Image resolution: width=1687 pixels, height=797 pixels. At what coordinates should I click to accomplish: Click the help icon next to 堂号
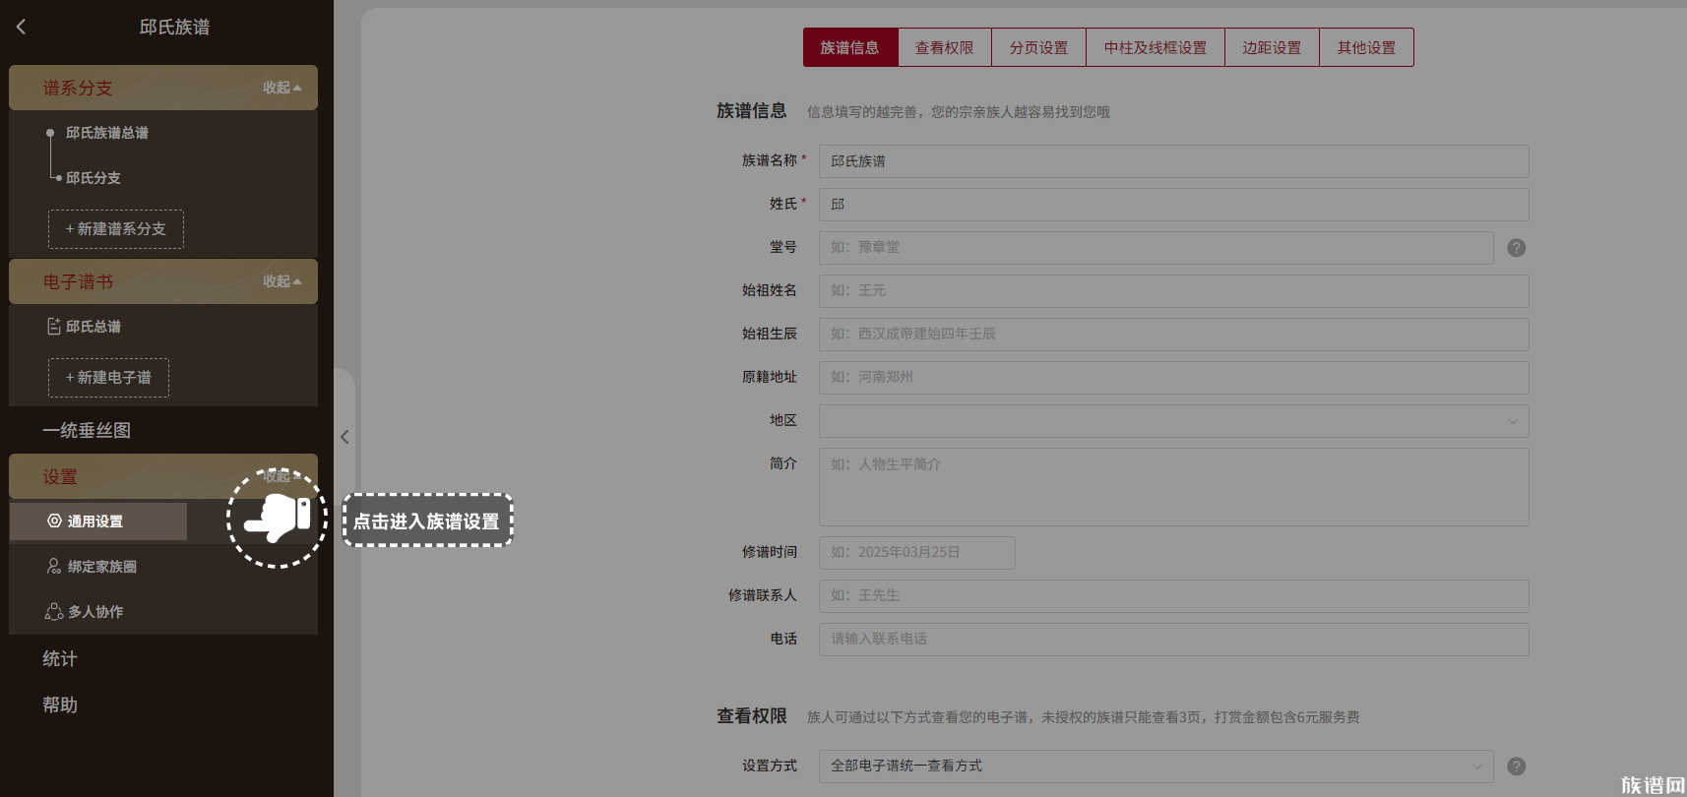(1517, 248)
